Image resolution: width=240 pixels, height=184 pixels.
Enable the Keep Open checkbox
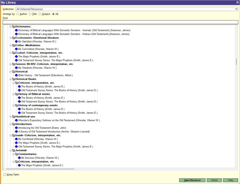(x=5, y=174)
